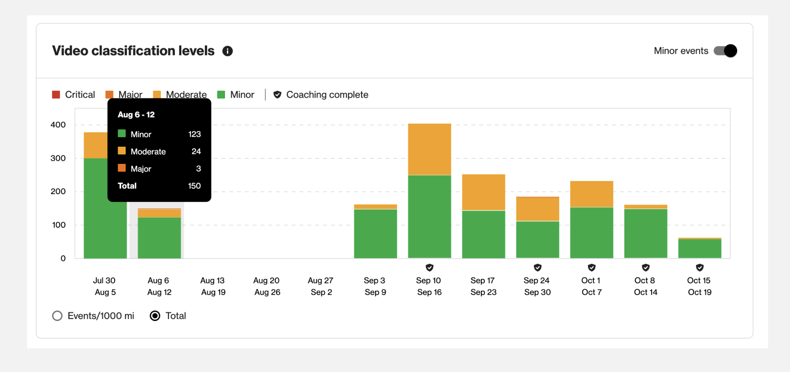The image size is (790, 372).
Task: Click coaching complete shield under Oct 8 bar
Action: (645, 268)
